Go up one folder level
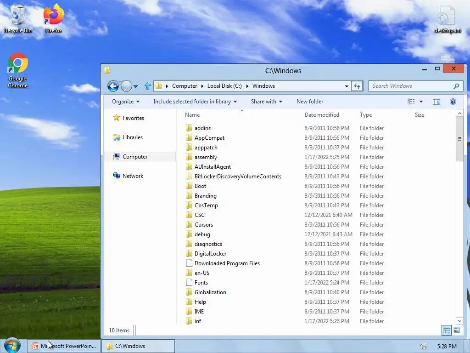The height and width of the screenshot is (353, 470). coord(148,86)
